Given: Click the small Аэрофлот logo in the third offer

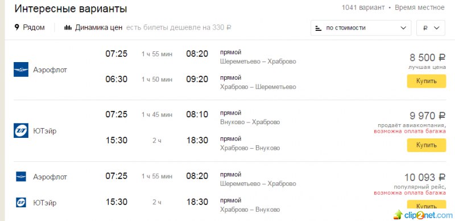Looking at the screenshot, I should 21,177.
